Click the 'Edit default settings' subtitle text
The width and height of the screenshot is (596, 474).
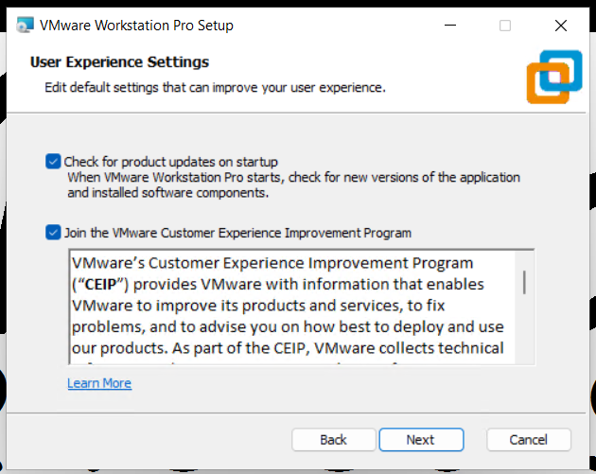(x=216, y=88)
